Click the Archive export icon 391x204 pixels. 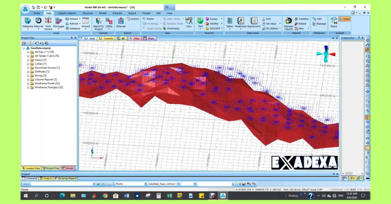point(133,19)
